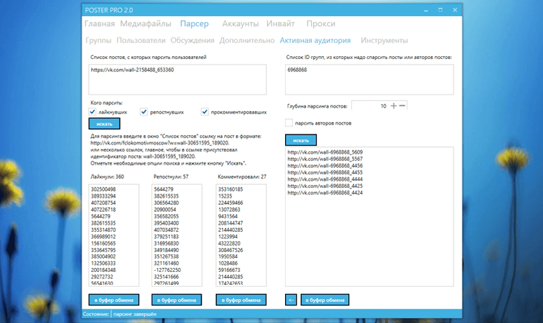Select post link wall-6968868_4424
Screen dimensions: 543x323
(x=325, y=193)
